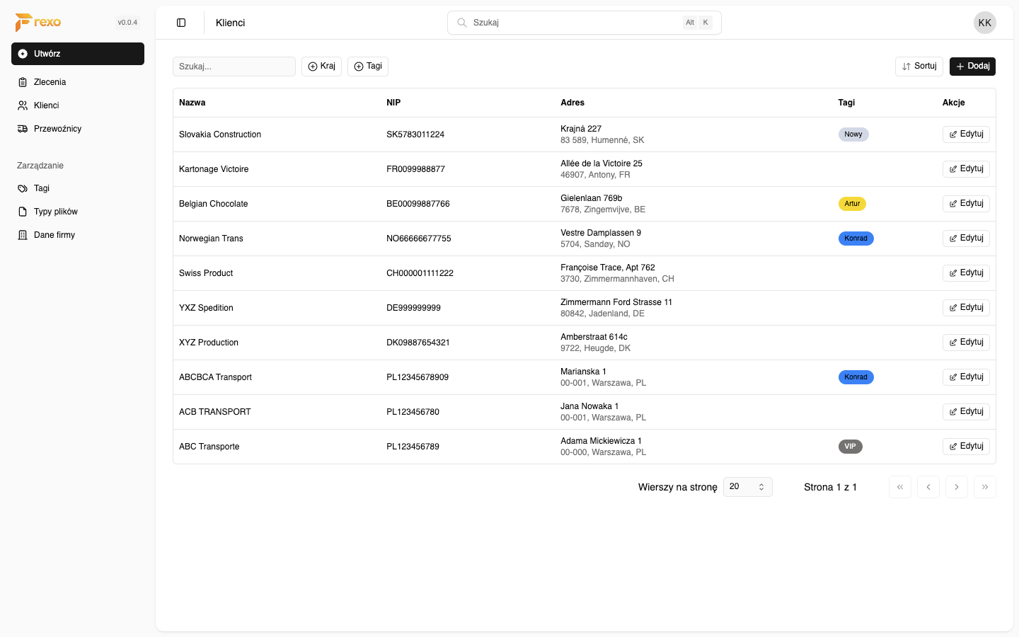Open the Kraj filter dropdown
Viewport: 1019px width, 637px height.
(321, 67)
